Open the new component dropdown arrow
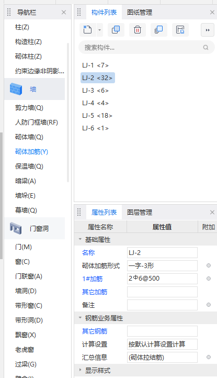Screen dimensions: 217x378 [x=99, y=30]
